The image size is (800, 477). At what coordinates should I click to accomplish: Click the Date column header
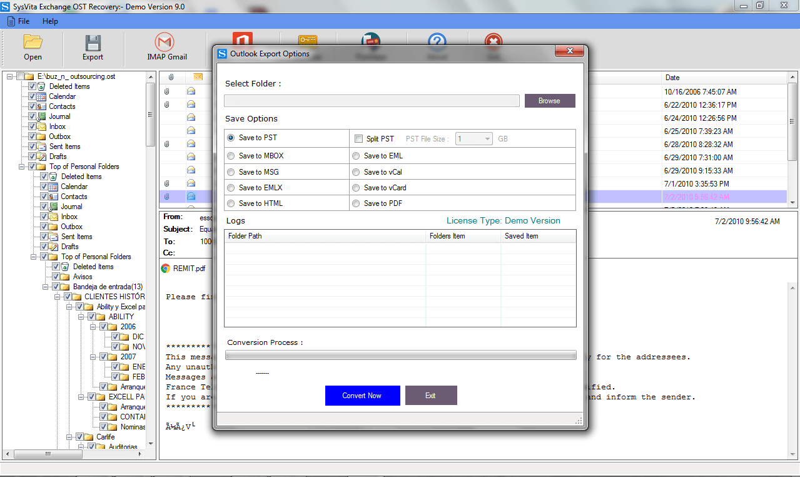click(724, 78)
